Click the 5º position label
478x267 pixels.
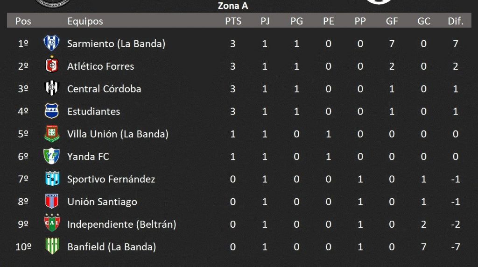pos(23,134)
